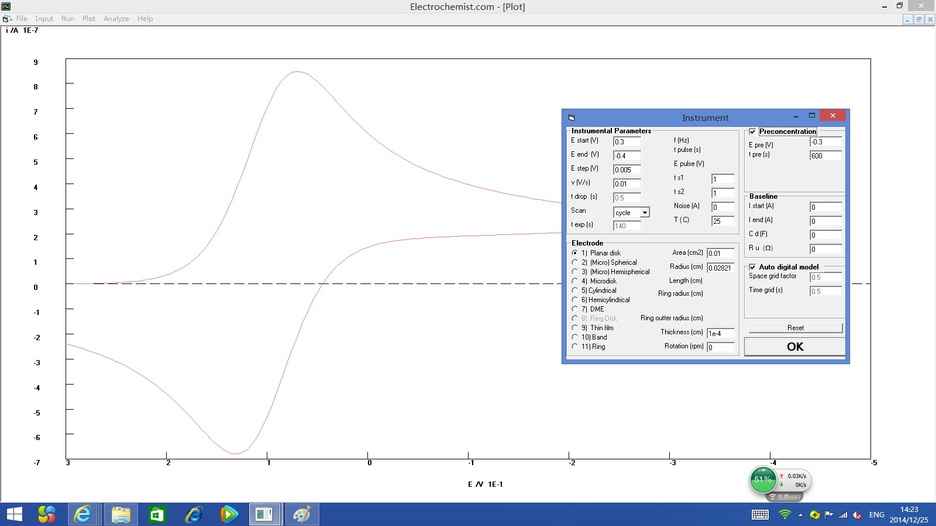Image resolution: width=936 pixels, height=526 pixels.
Task: Click the volume icon in system tray
Action: tap(857, 515)
